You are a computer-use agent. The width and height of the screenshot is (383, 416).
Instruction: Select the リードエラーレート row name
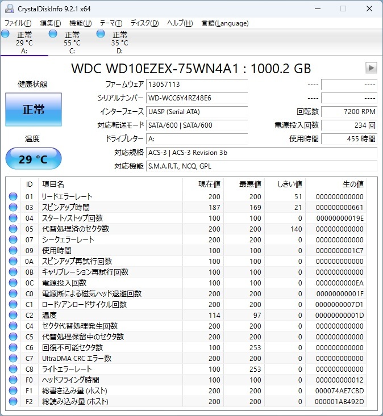tap(67, 196)
